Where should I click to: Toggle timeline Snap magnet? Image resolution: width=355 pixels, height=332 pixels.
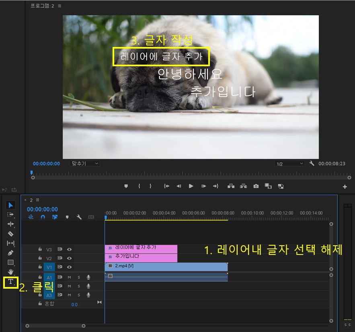[x=43, y=217]
